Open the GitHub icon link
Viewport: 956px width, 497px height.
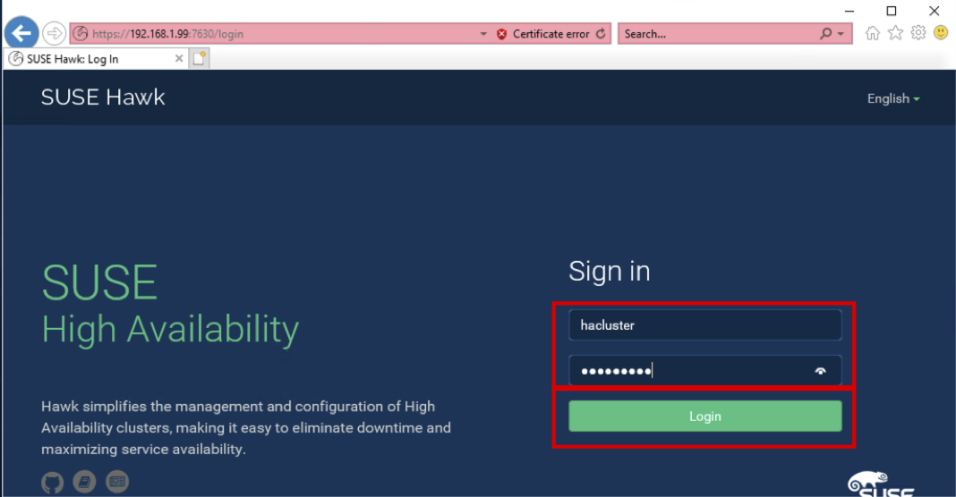53,483
